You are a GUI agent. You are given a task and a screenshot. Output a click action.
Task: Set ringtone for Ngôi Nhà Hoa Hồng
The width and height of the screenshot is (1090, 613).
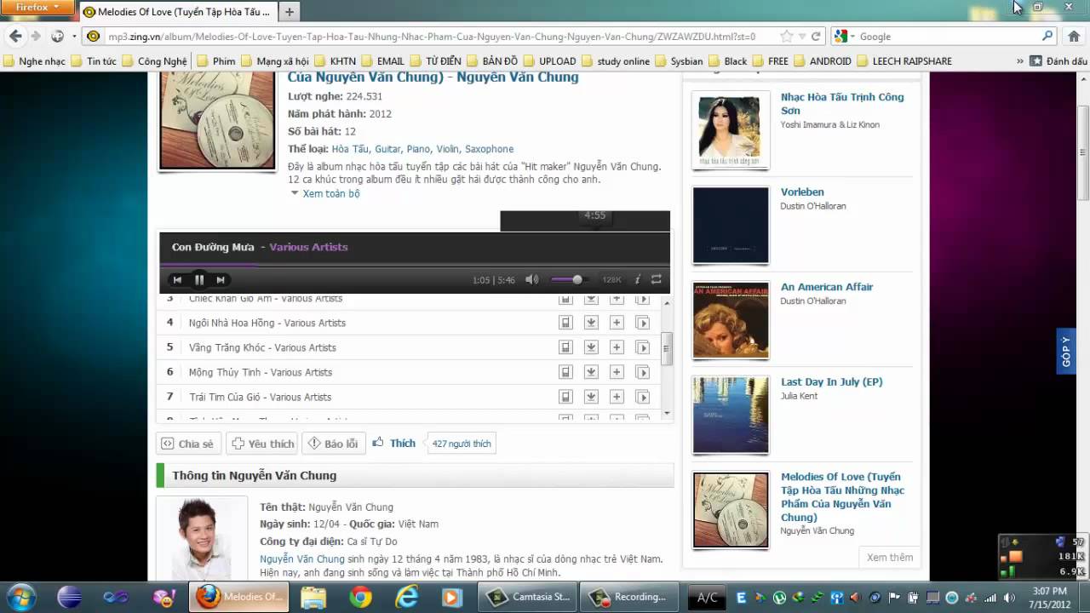click(565, 323)
